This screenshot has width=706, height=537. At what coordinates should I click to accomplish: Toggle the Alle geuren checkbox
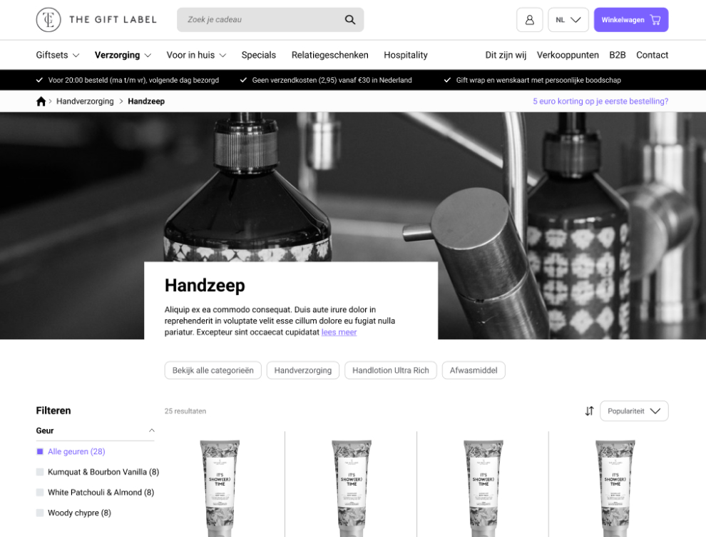[x=40, y=452]
